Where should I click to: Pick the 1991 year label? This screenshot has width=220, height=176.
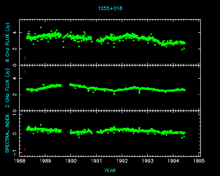click(97, 161)
